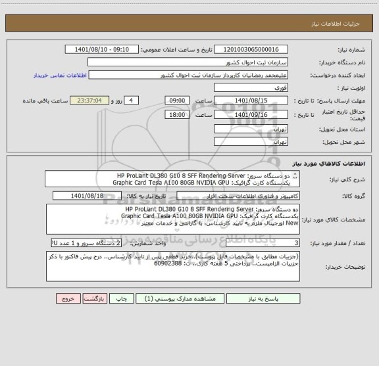Image resolution: width=379 pixels, height=366 pixels.
Task: Click remaining time field 23:37:04
Action: [89, 101]
